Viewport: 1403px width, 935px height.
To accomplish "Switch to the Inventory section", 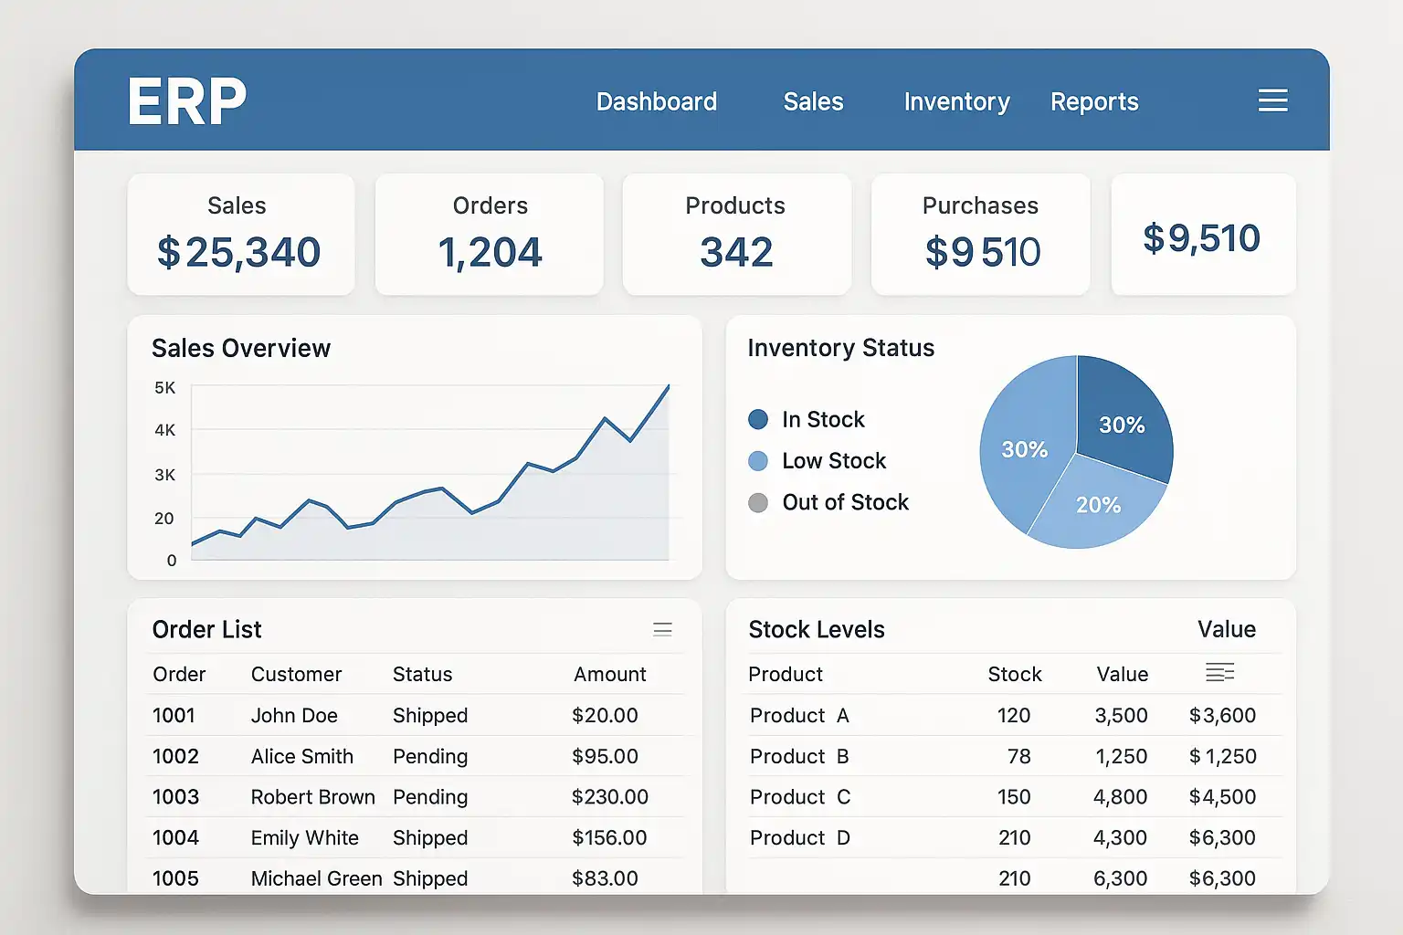I will [957, 102].
